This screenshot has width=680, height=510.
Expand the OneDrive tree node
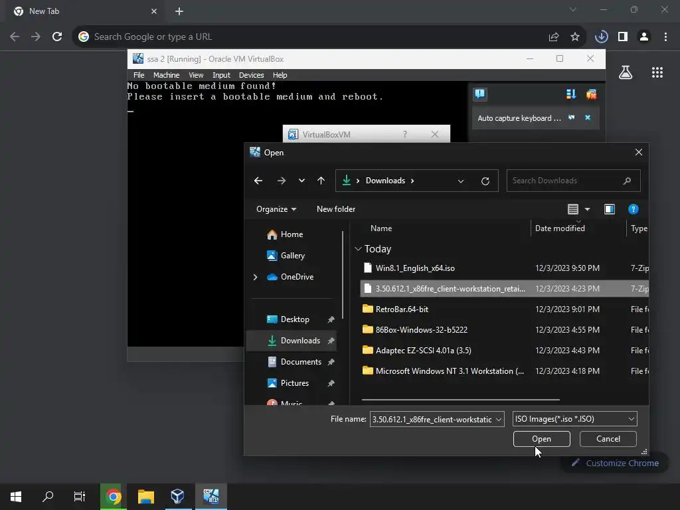click(255, 277)
